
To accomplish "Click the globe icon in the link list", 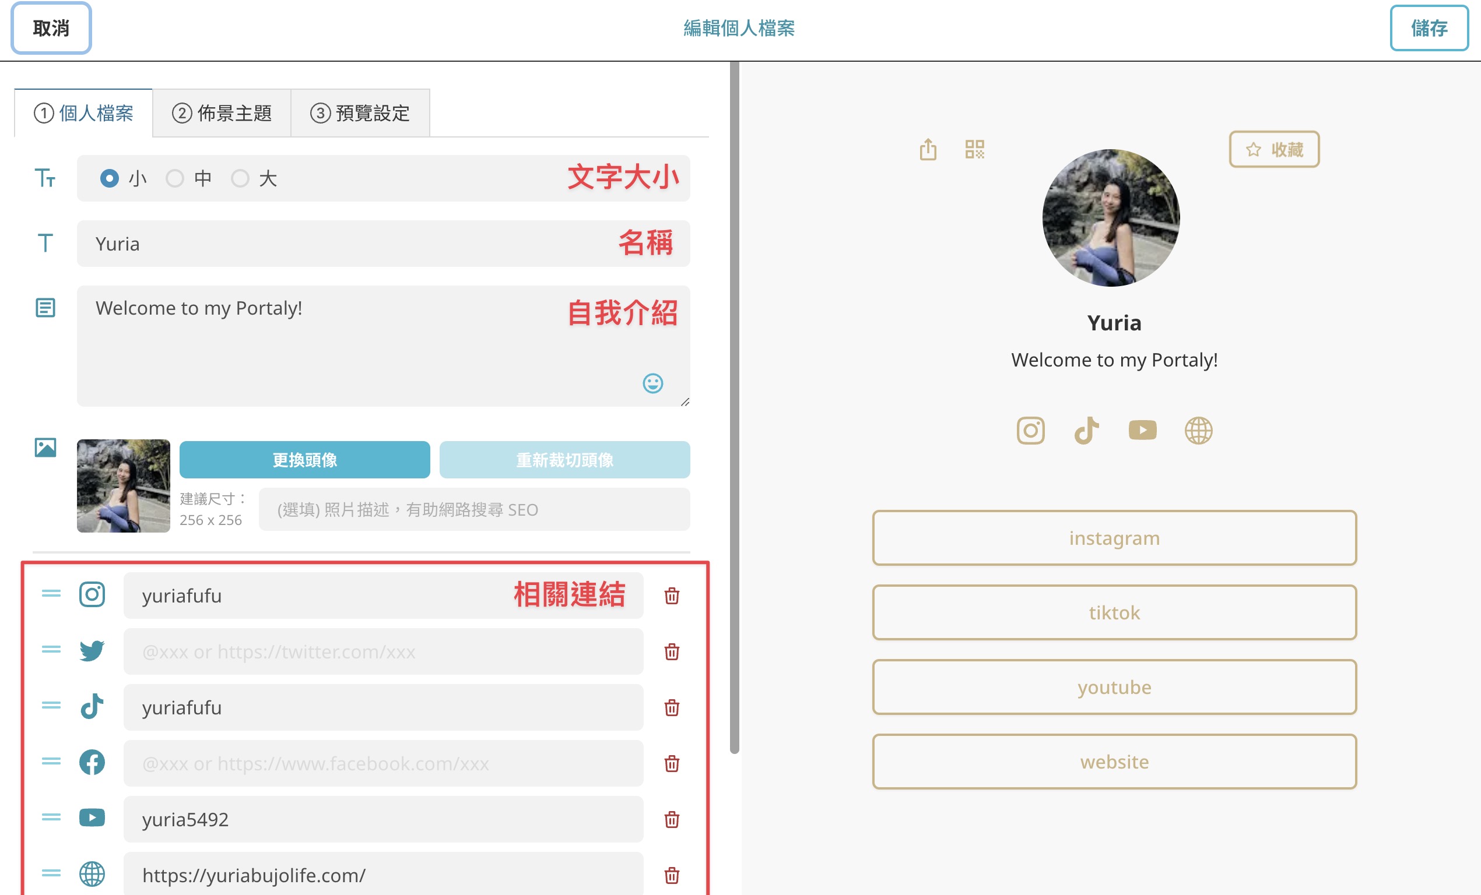I will pyautogui.click(x=92, y=874).
